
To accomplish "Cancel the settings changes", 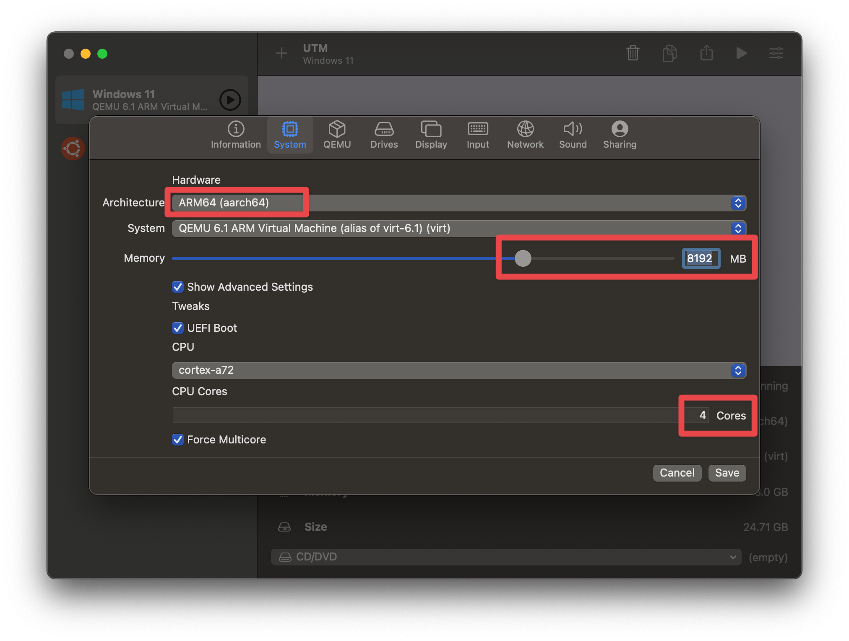I will [x=677, y=473].
